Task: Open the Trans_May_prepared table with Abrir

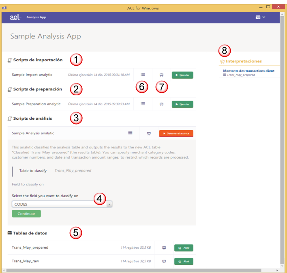Action: pyautogui.click(x=184, y=248)
